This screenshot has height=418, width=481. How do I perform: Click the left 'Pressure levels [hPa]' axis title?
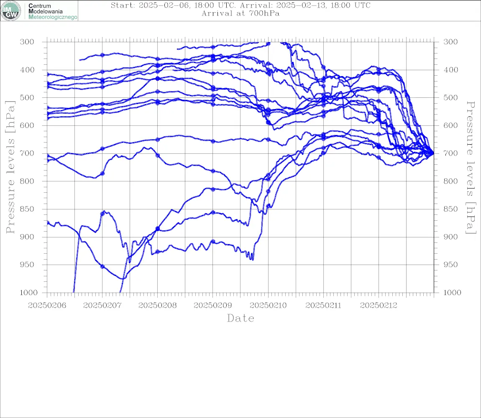[x=10, y=167]
